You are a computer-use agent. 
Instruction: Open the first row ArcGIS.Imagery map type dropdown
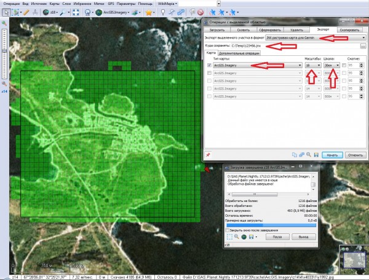point(258,65)
